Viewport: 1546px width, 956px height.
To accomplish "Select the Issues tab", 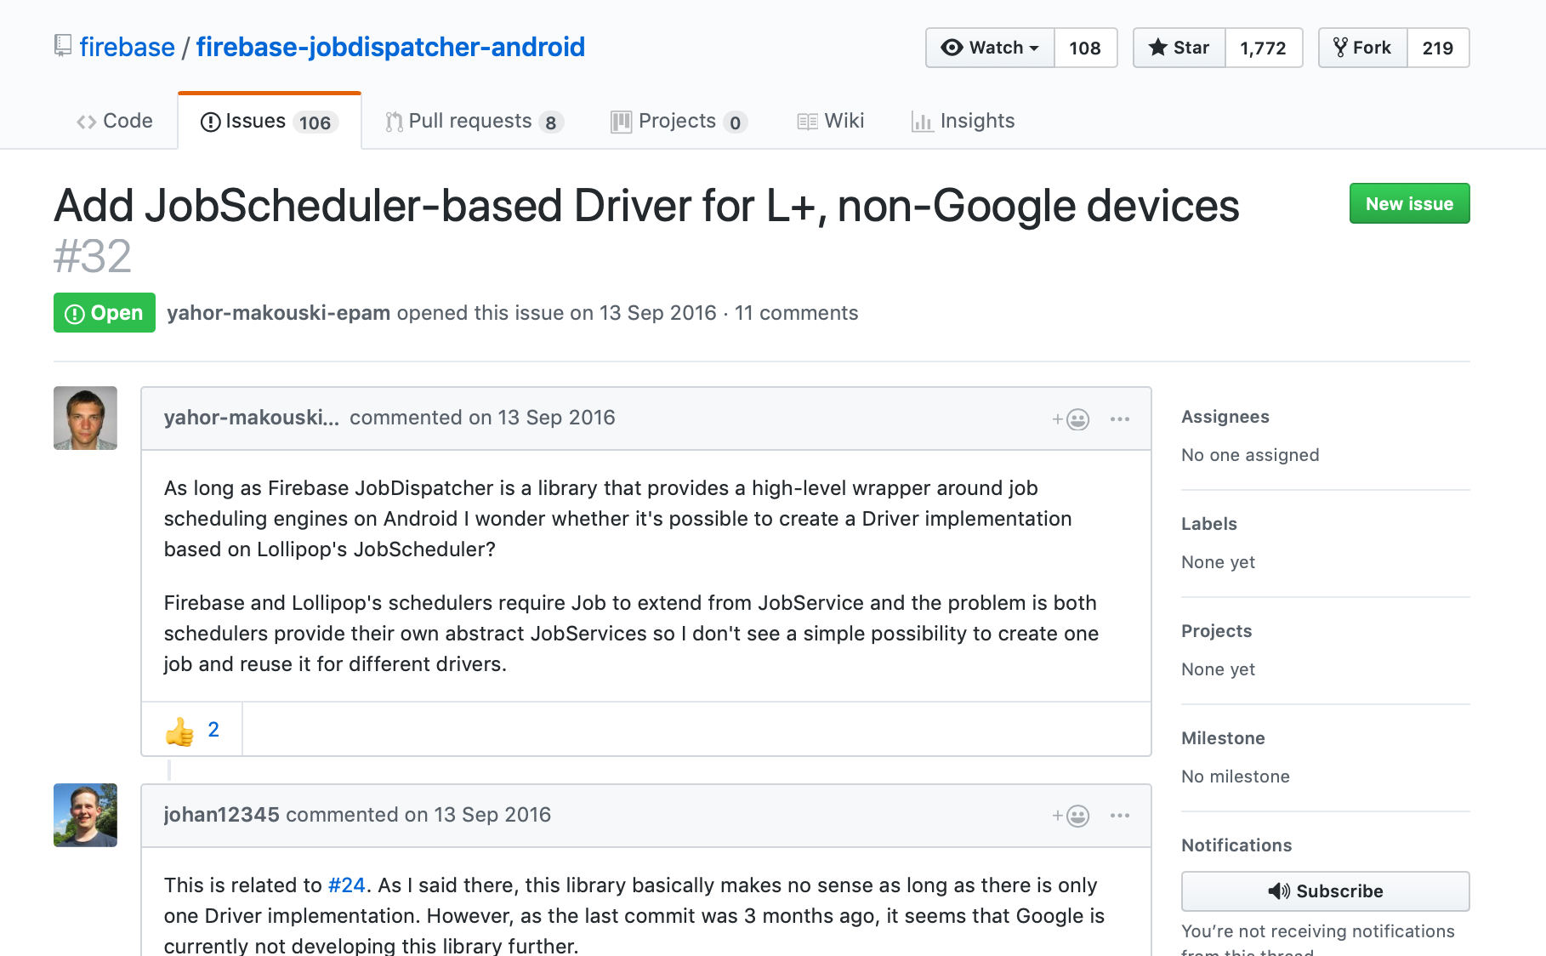I will [270, 121].
